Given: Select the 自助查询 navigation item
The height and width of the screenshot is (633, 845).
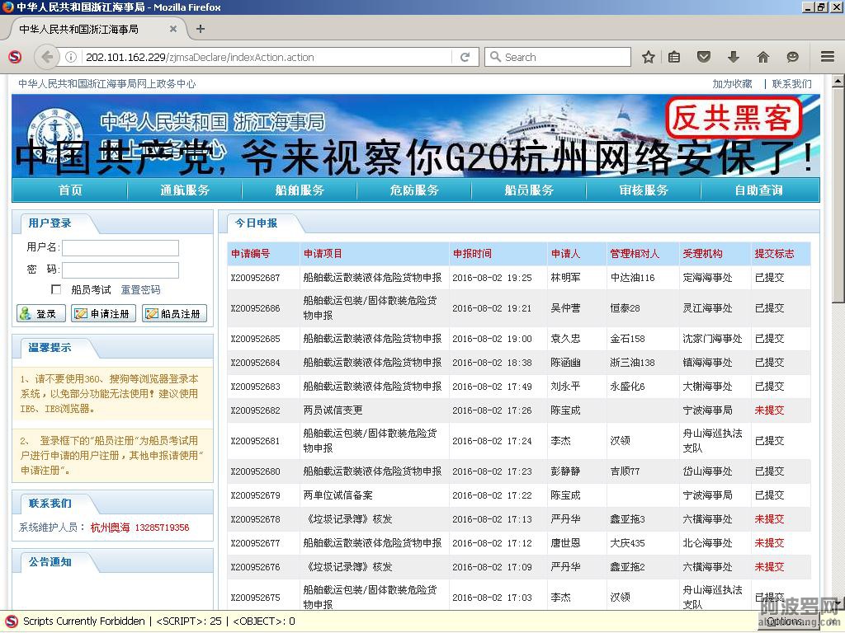Looking at the screenshot, I should [758, 190].
